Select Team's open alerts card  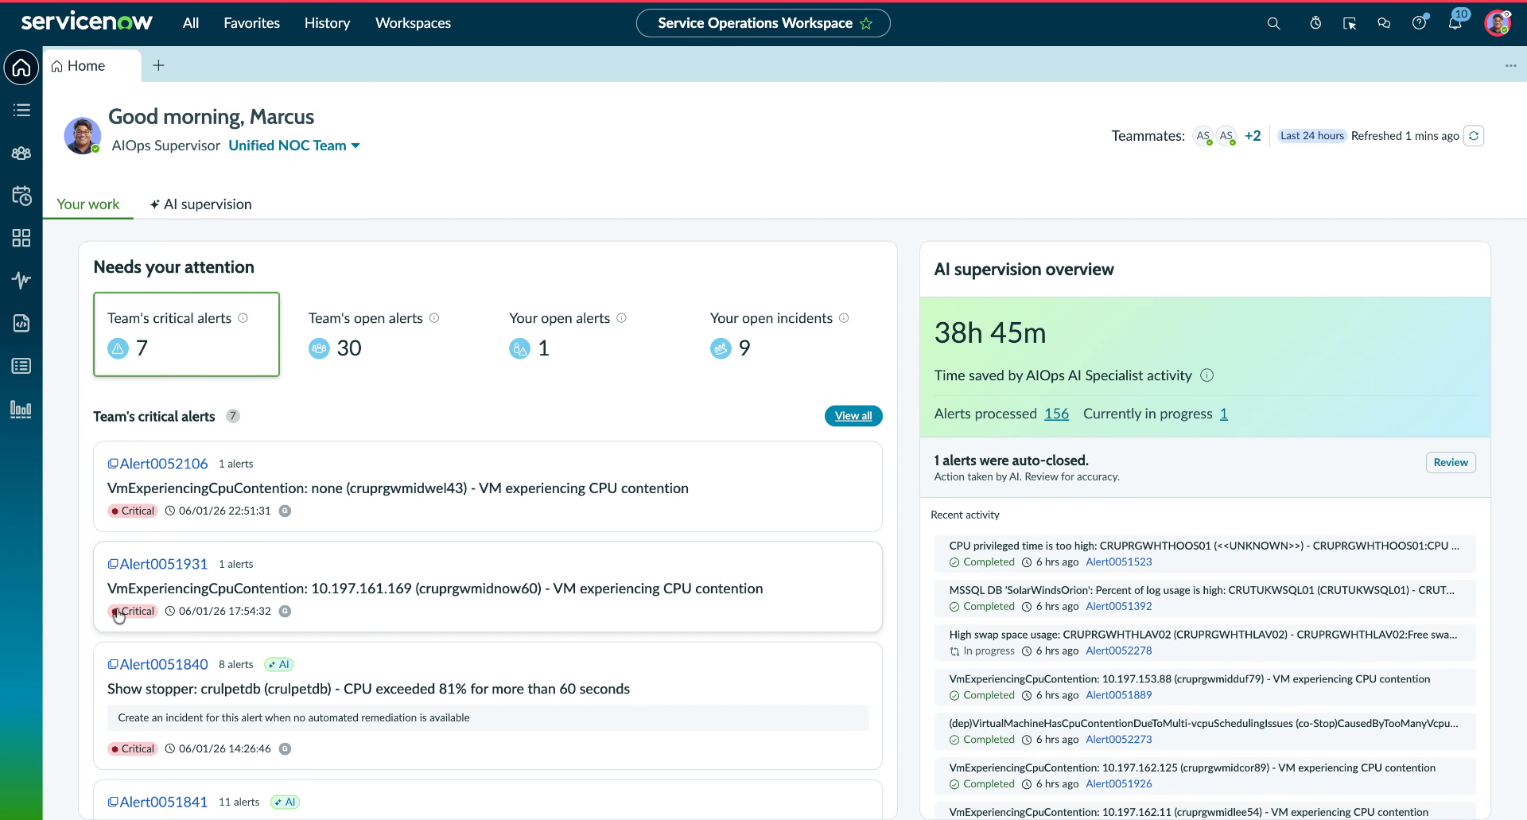(387, 334)
